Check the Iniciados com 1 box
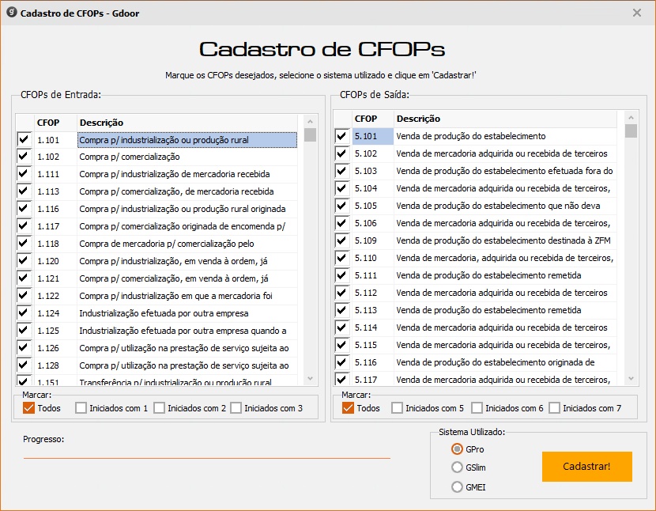 (81, 408)
